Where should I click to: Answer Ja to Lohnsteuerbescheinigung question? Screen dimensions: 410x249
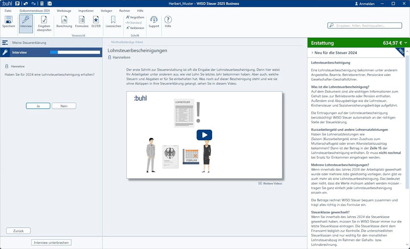38,106
